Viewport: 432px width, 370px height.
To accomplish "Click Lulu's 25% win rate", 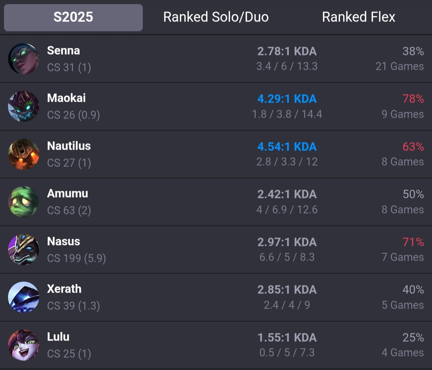I will [413, 338].
